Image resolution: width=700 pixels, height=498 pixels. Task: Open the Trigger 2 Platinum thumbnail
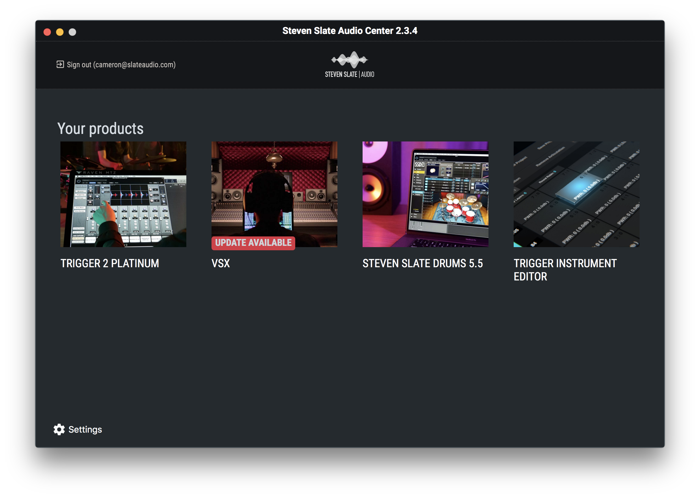coord(123,194)
